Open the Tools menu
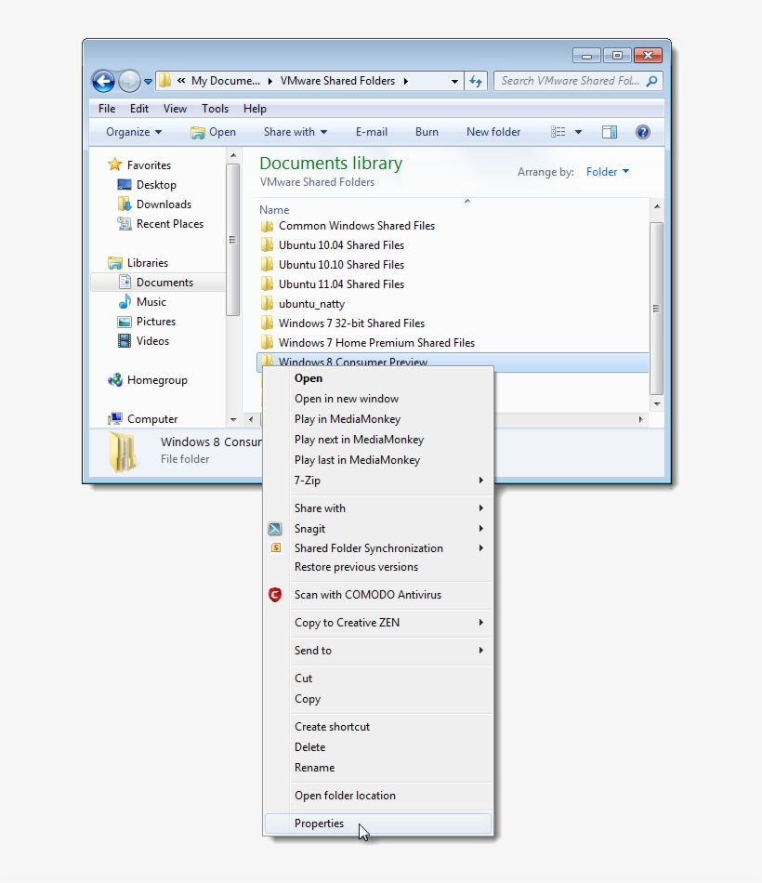 215,108
